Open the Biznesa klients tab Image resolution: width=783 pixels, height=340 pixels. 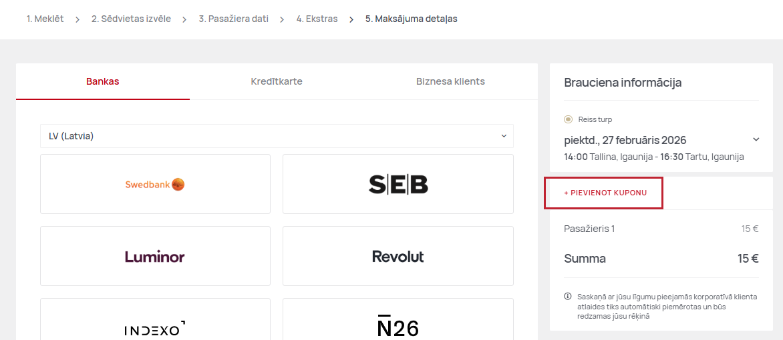click(450, 81)
